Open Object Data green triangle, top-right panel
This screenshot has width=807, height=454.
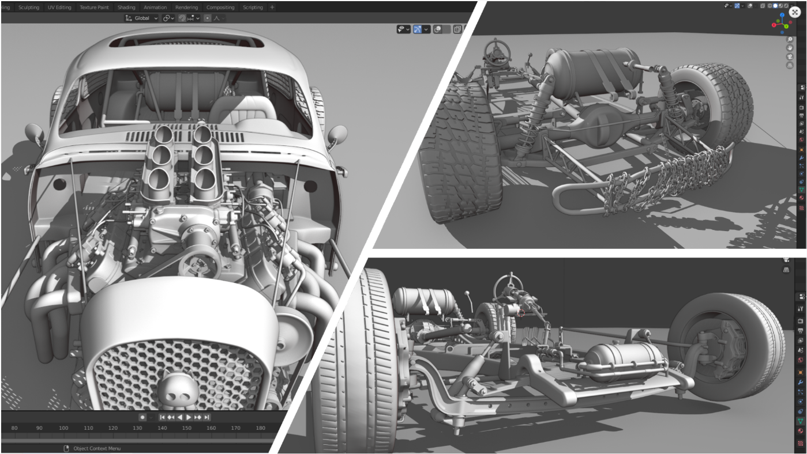point(802,190)
